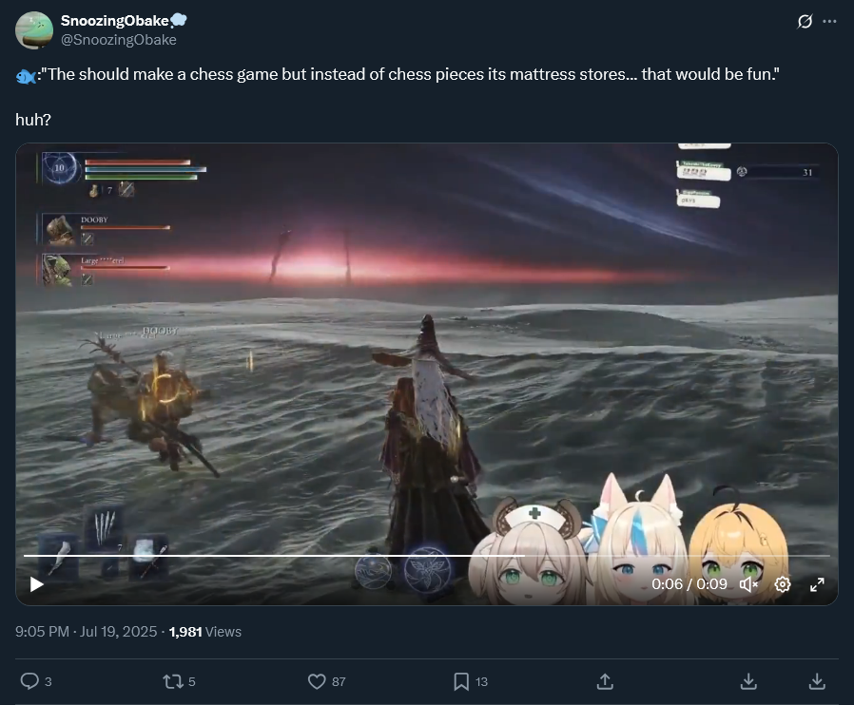Open video playback settings gear
This screenshot has height=705, width=854.
point(783,584)
